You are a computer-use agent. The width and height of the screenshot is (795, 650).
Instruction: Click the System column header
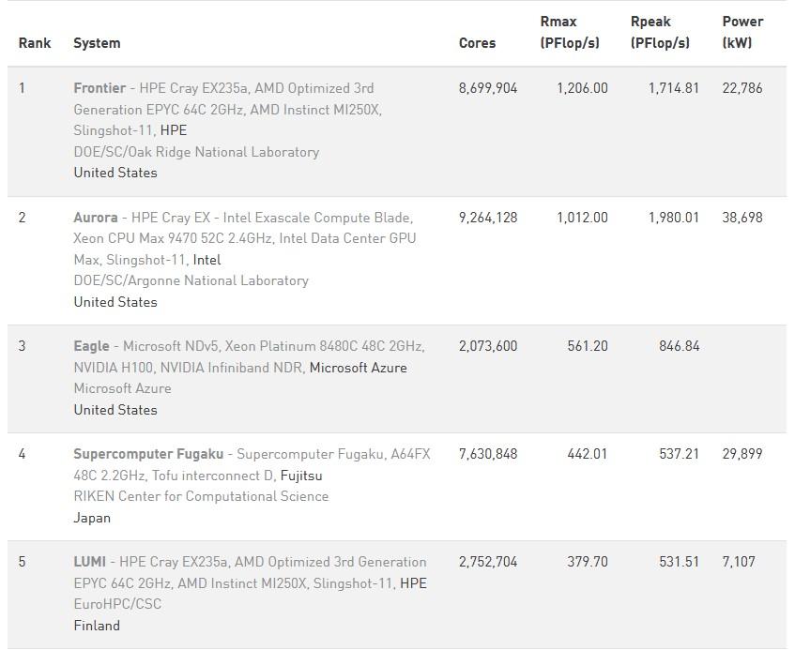pyautogui.click(x=97, y=43)
